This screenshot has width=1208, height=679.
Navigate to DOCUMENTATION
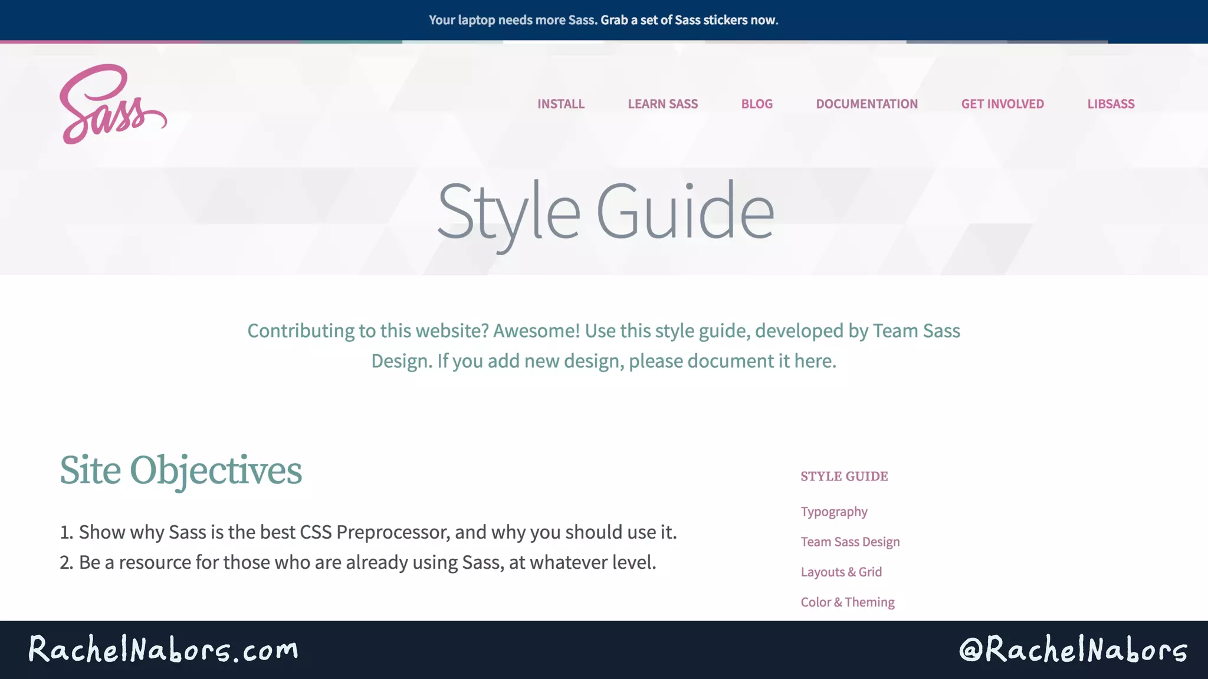(x=866, y=104)
